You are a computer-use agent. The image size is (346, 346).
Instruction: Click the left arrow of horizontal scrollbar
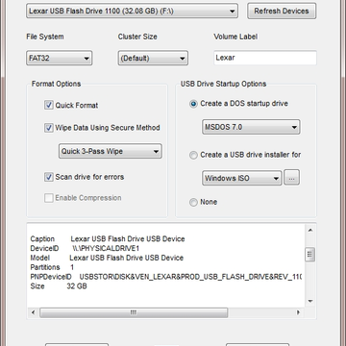pyautogui.click(x=33, y=312)
